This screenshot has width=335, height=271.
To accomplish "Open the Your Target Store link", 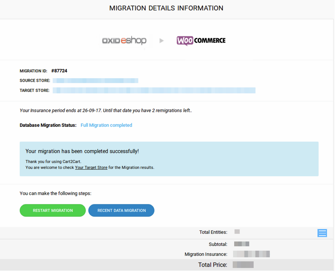I will point(91,168).
